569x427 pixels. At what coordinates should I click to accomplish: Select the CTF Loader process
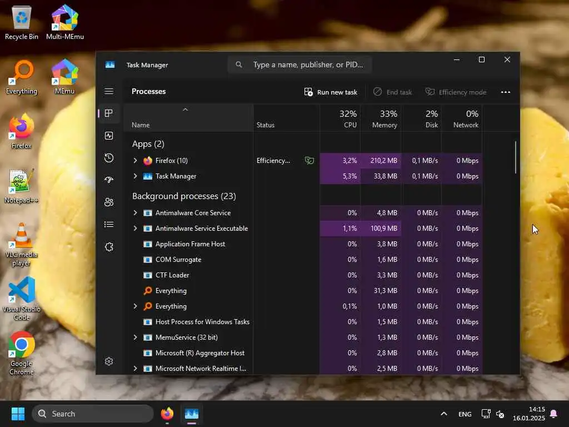pyautogui.click(x=303, y=275)
